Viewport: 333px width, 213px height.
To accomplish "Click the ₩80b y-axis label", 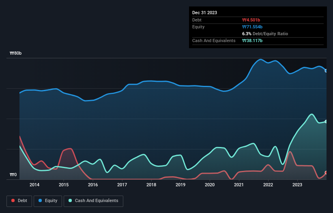I will tap(16, 53).
